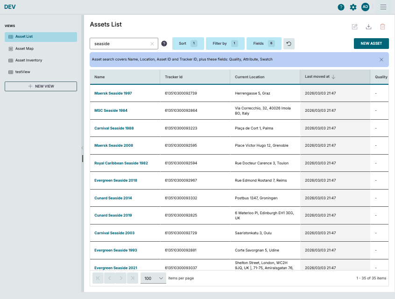Screen dimensions: 395x299
Task: Select the Asset List view
Action: point(41,37)
